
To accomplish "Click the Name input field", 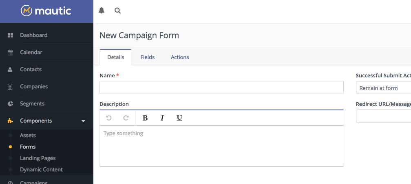I will click(x=221, y=88).
